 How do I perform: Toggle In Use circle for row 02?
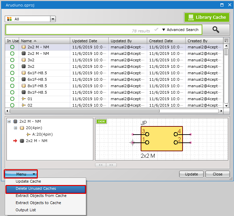(12, 105)
